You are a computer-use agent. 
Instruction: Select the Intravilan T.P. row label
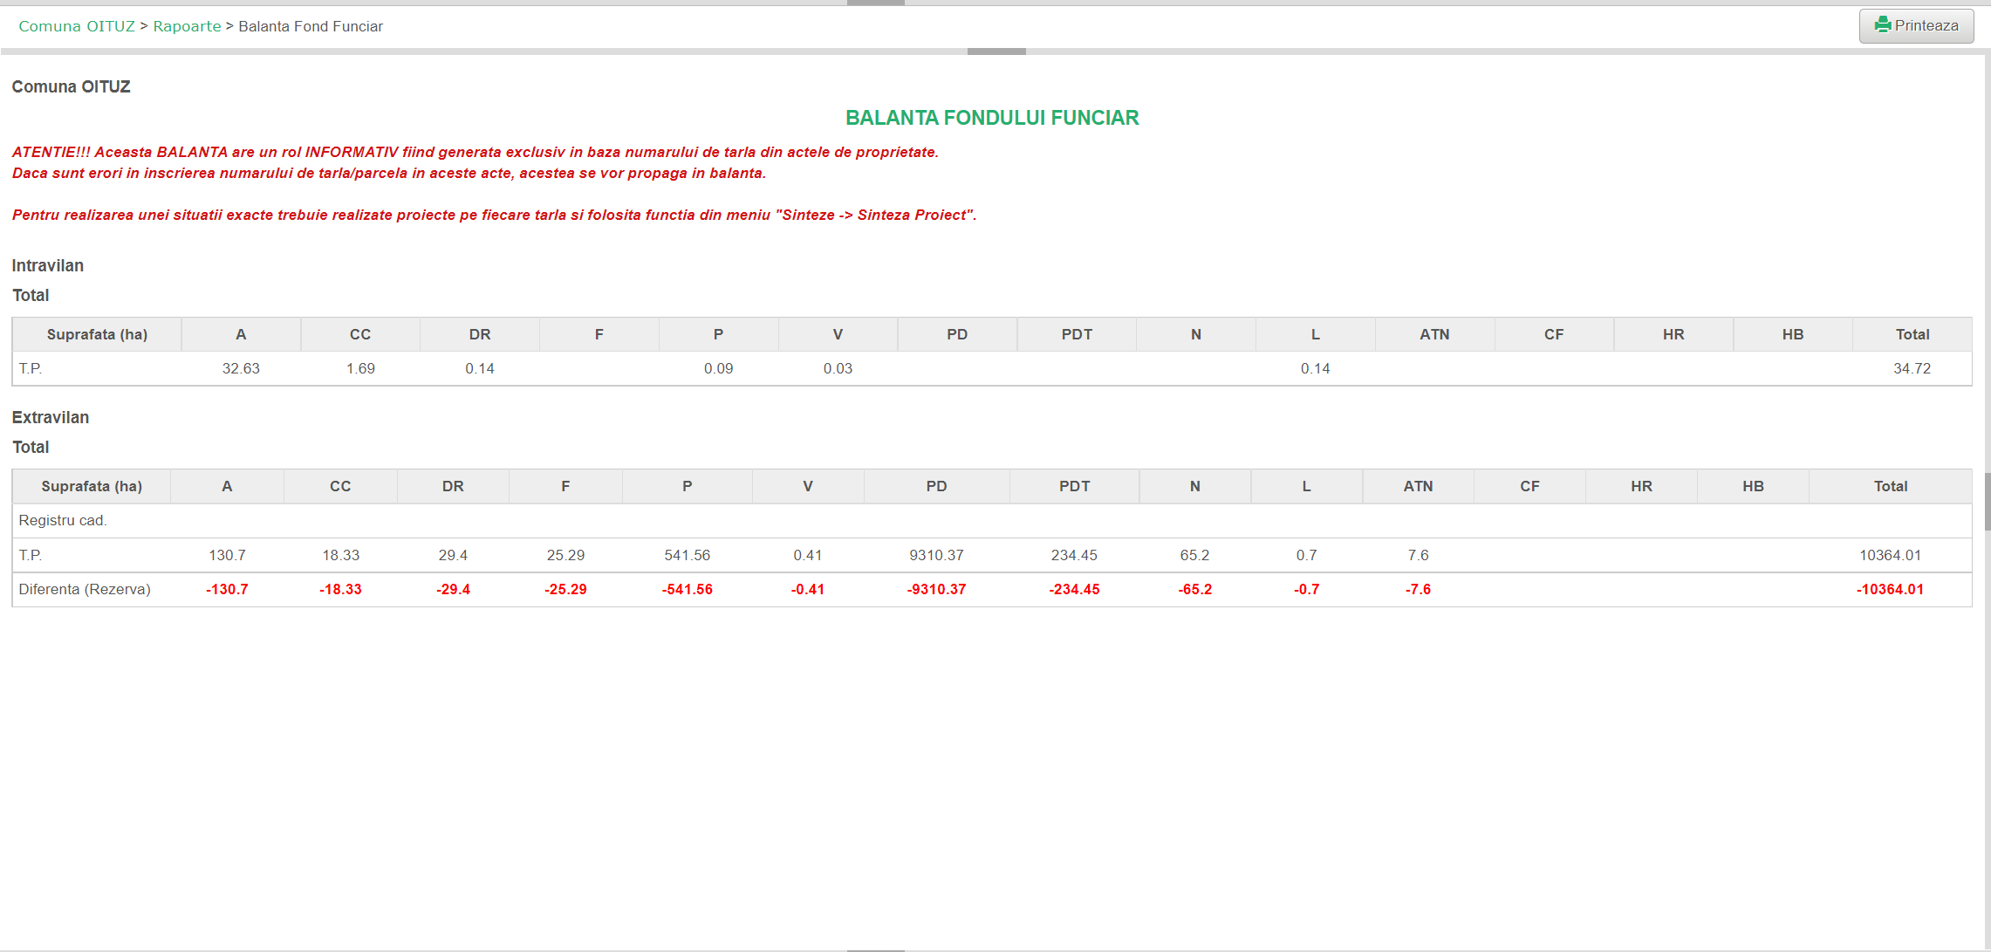coord(31,368)
